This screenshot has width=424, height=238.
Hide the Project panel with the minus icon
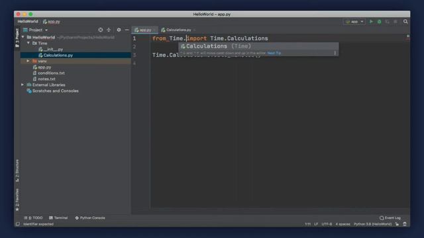[x=127, y=30]
